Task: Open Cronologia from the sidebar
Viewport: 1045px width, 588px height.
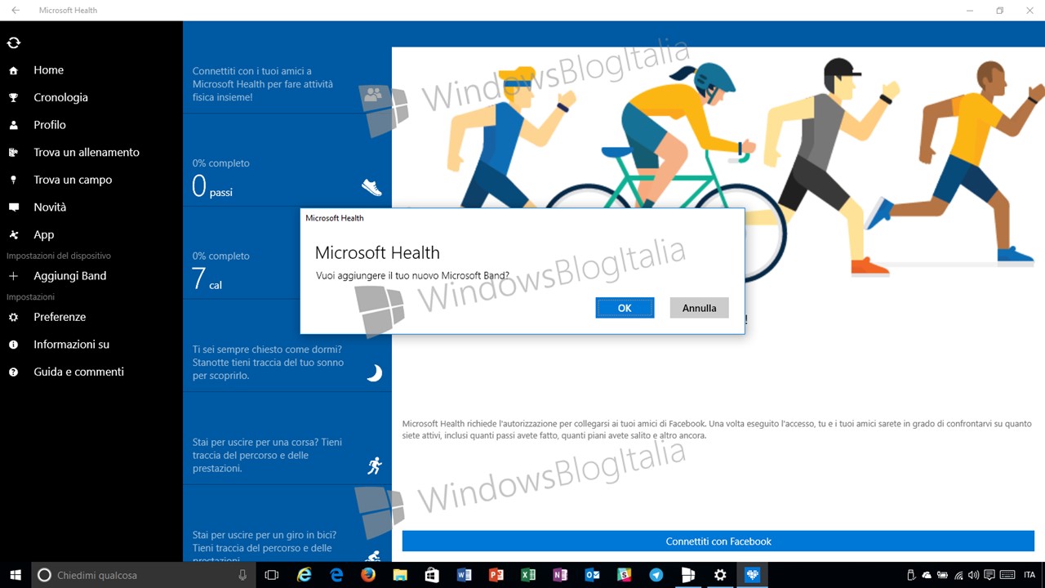Action: [x=60, y=97]
